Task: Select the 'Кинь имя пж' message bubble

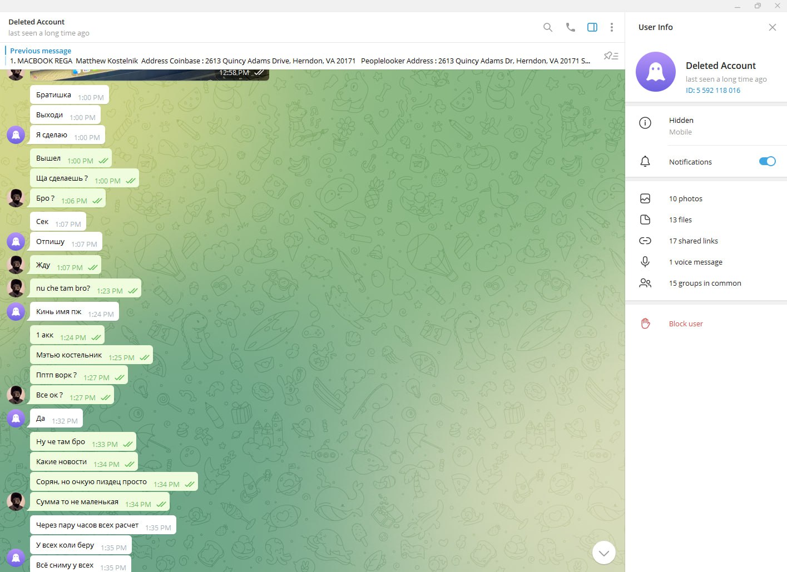Action: coord(75,312)
